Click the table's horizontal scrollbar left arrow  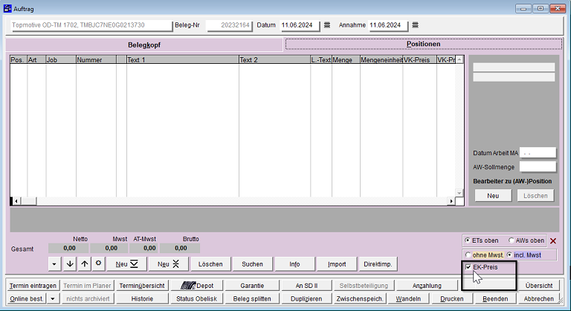point(16,201)
